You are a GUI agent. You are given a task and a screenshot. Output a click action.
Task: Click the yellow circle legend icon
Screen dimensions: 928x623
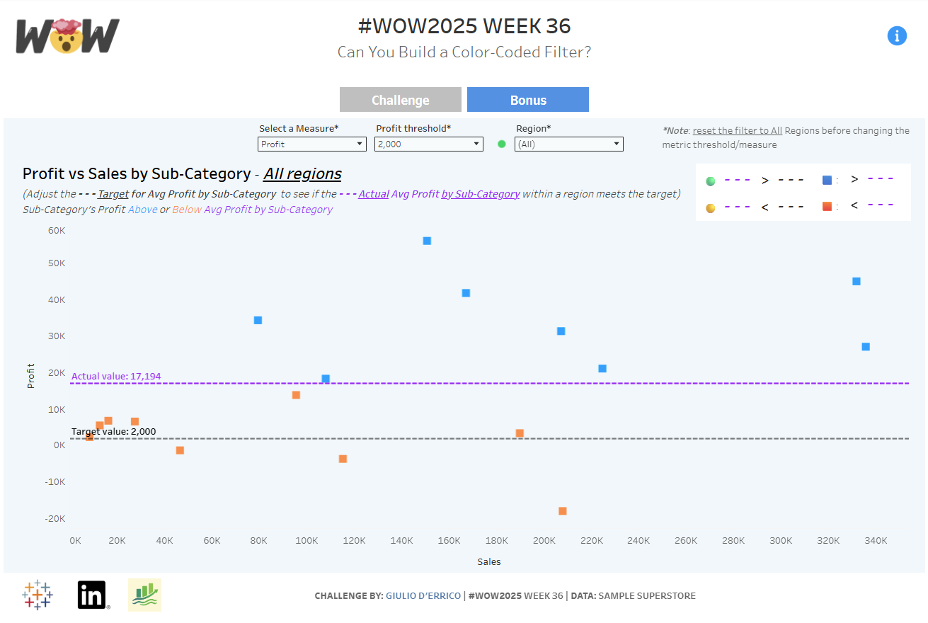[711, 207]
